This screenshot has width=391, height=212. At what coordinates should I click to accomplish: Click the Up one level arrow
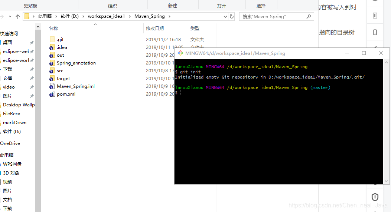point(18,16)
